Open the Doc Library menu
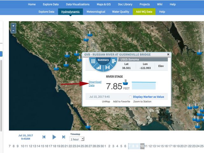This screenshot has width=204, height=153. click(x=125, y=4)
